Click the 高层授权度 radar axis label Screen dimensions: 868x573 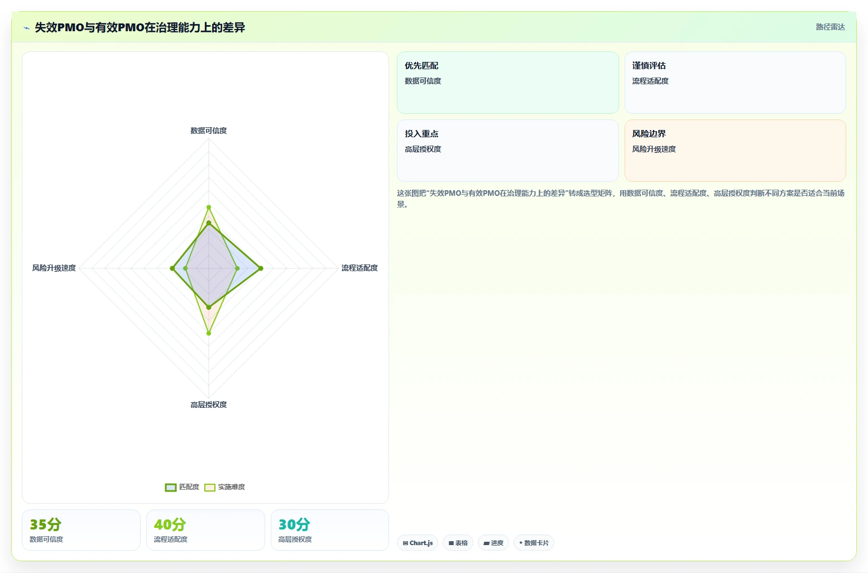pyautogui.click(x=209, y=405)
